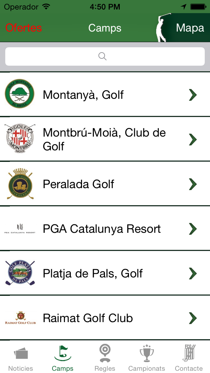Open the Montbrú-Moià chevron arrow
210x373 pixels.
[x=193, y=140]
